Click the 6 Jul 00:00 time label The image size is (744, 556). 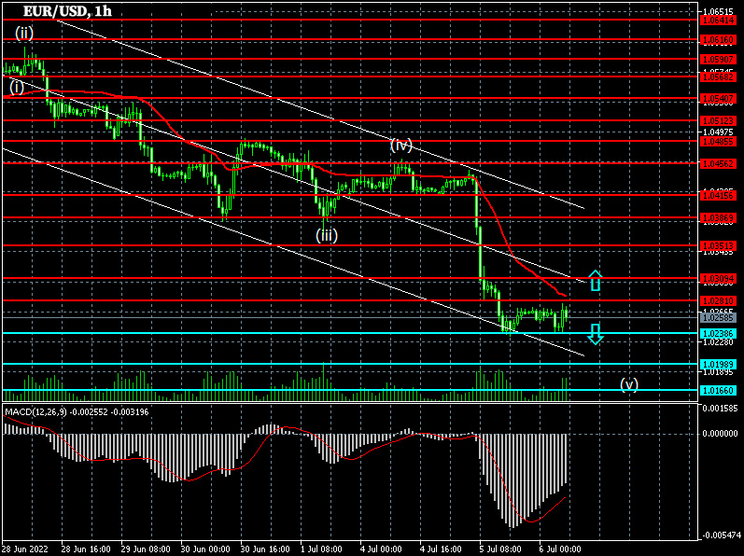point(562,549)
